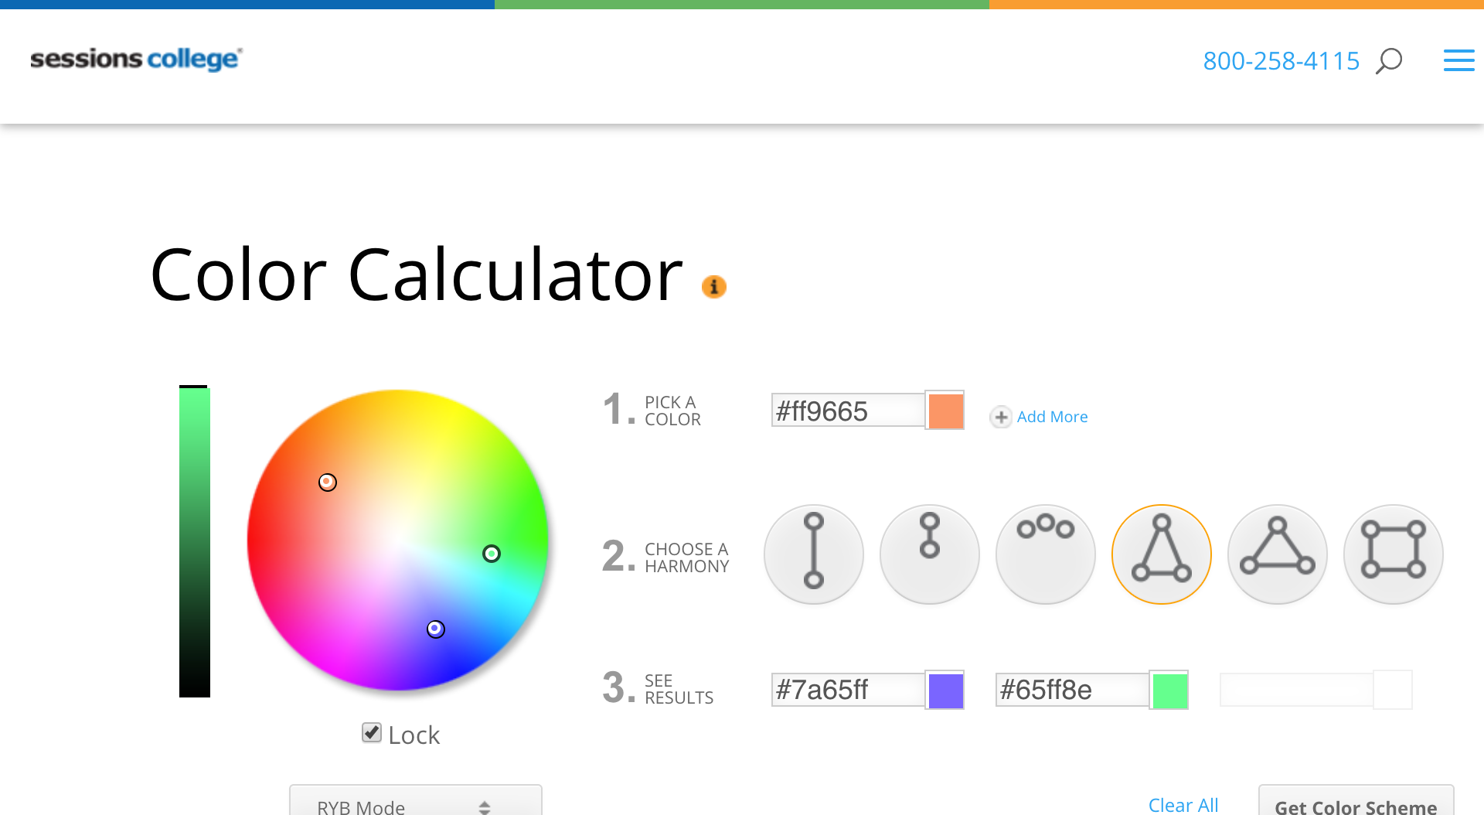
Task: Select the complementary harmony icon
Action: coord(813,554)
